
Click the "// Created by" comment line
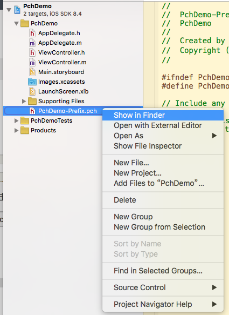tap(193, 41)
